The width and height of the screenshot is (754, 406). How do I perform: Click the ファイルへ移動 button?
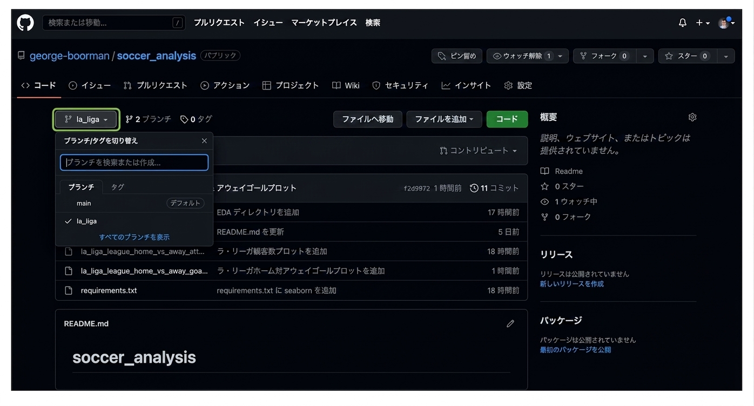[368, 119]
